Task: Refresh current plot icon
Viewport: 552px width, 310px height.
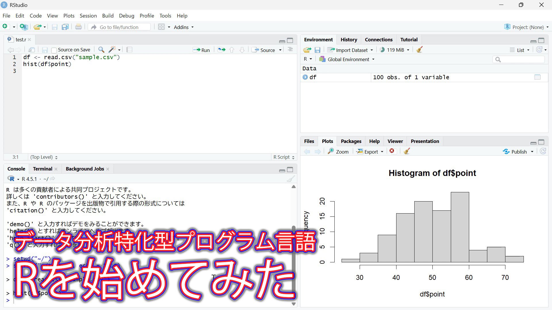Action: pyautogui.click(x=543, y=151)
